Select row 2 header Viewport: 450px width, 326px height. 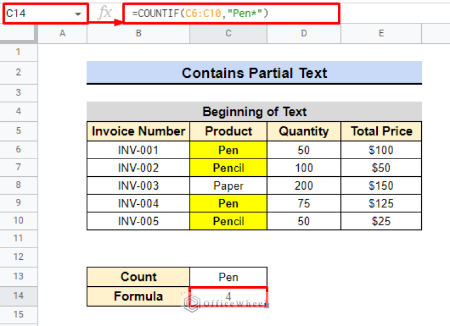pyautogui.click(x=18, y=73)
